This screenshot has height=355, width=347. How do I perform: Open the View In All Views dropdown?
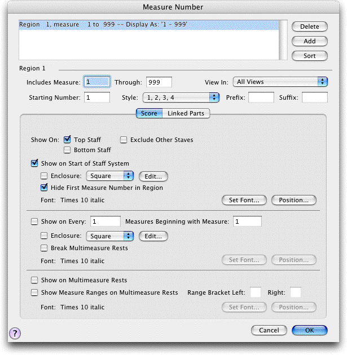click(x=280, y=82)
